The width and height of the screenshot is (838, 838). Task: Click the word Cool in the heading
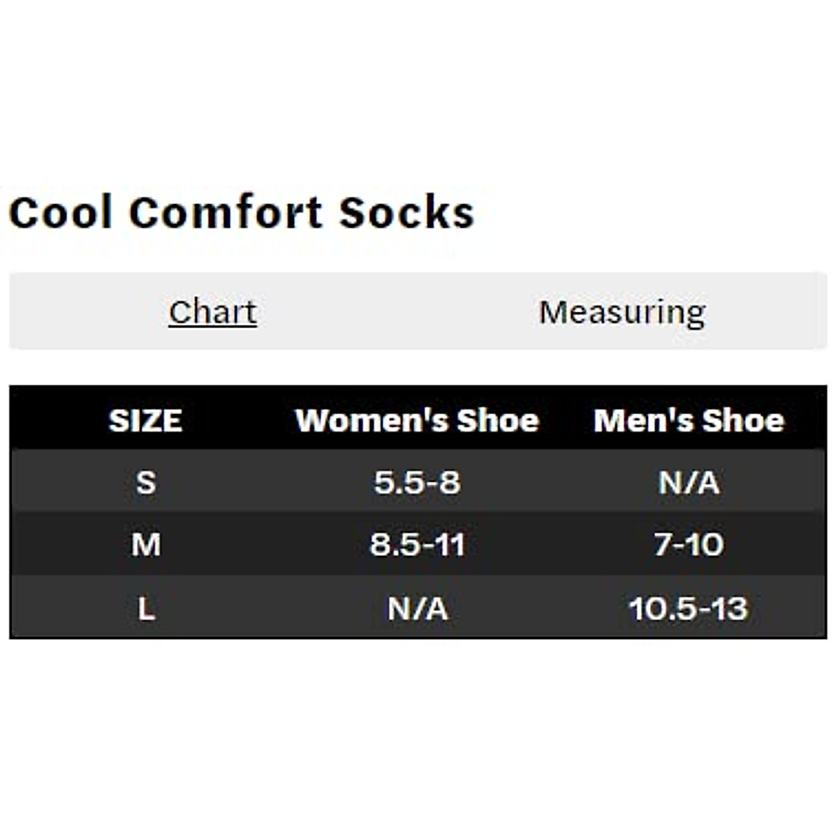(60, 212)
